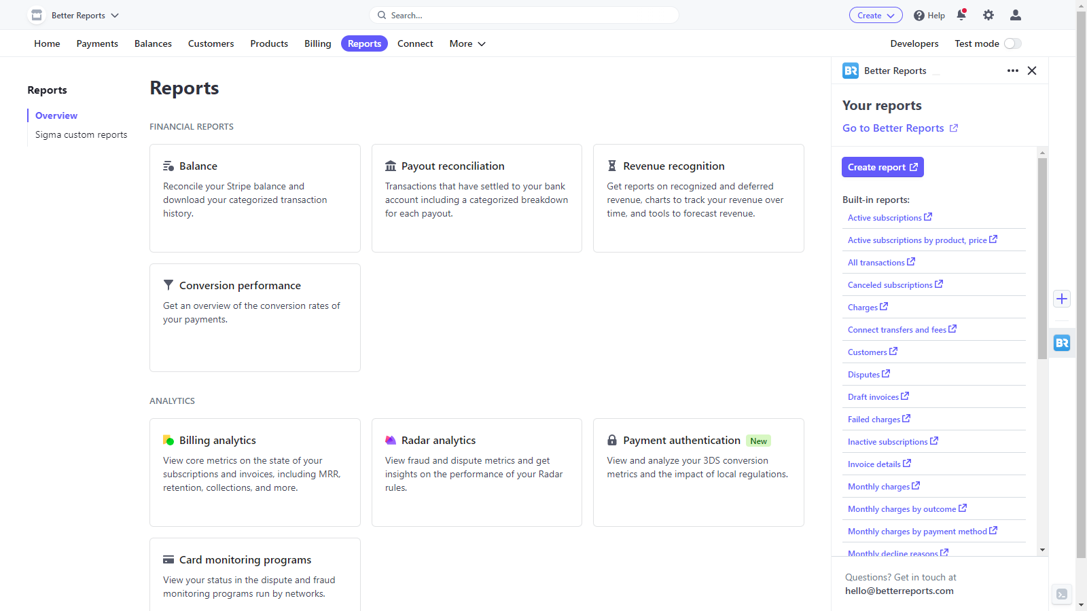
Task: Click the hourglass icon on Revenue recognition card
Action: coord(611,165)
